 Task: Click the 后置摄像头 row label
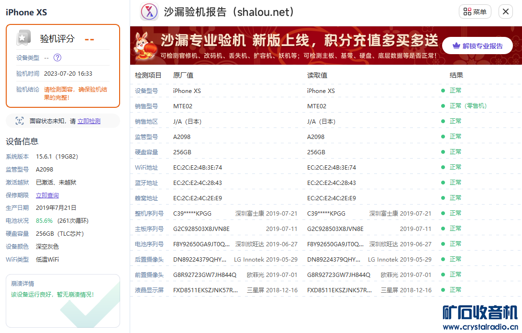pyautogui.click(x=149, y=259)
